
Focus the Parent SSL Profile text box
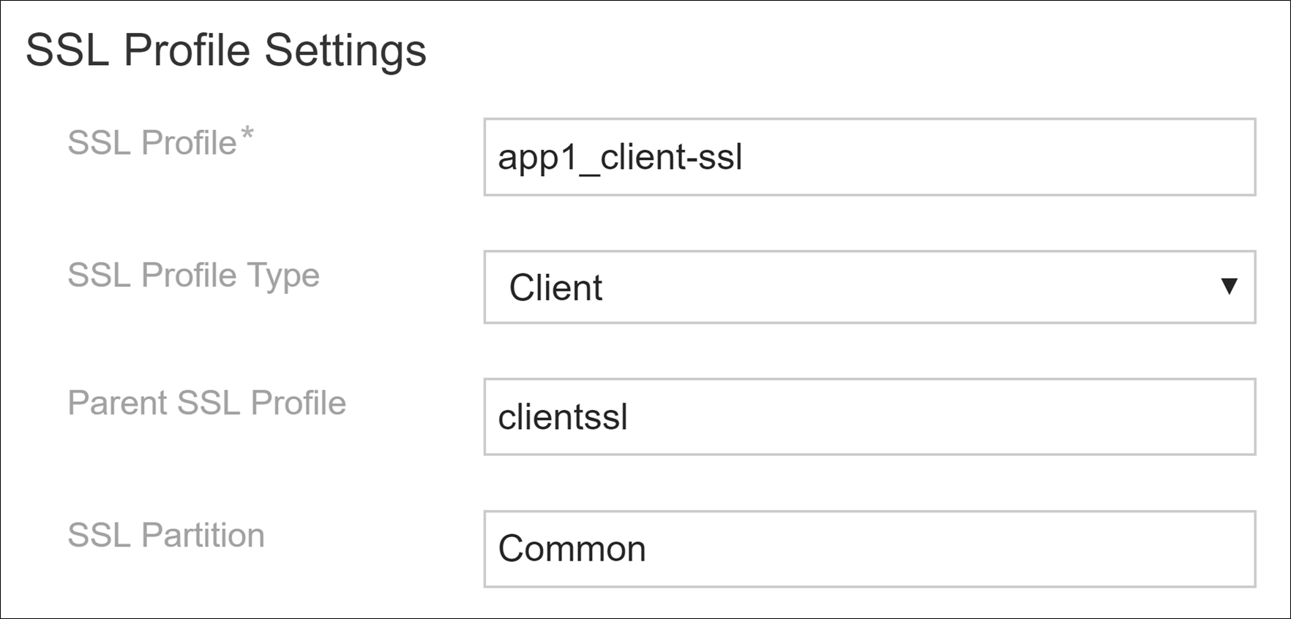(x=869, y=417)
